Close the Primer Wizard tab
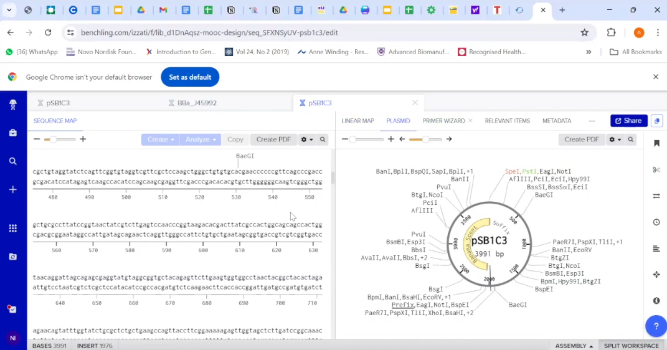This screenshot has height=350, width=667. pos(470,121)
